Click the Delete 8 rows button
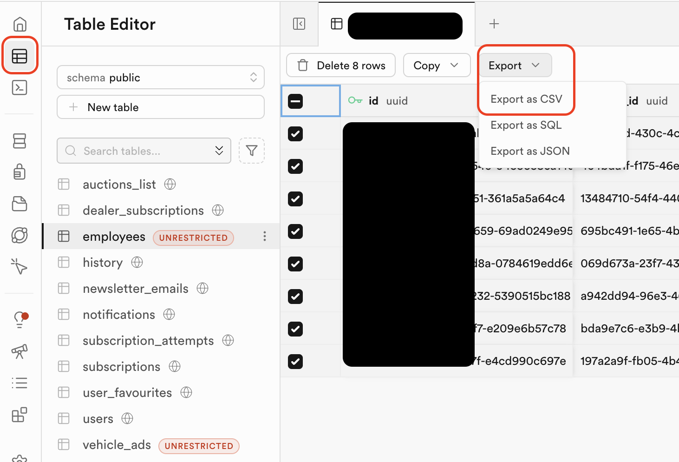 (x=340, y=65)
